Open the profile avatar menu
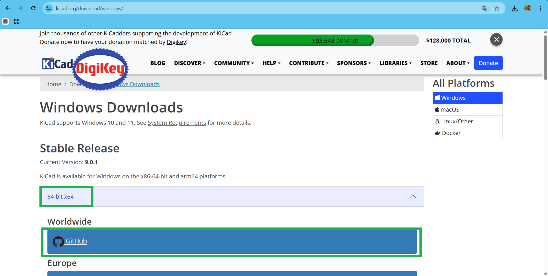Screen dimensions: 548x276 pyautogui.click(x=527, y=8)
